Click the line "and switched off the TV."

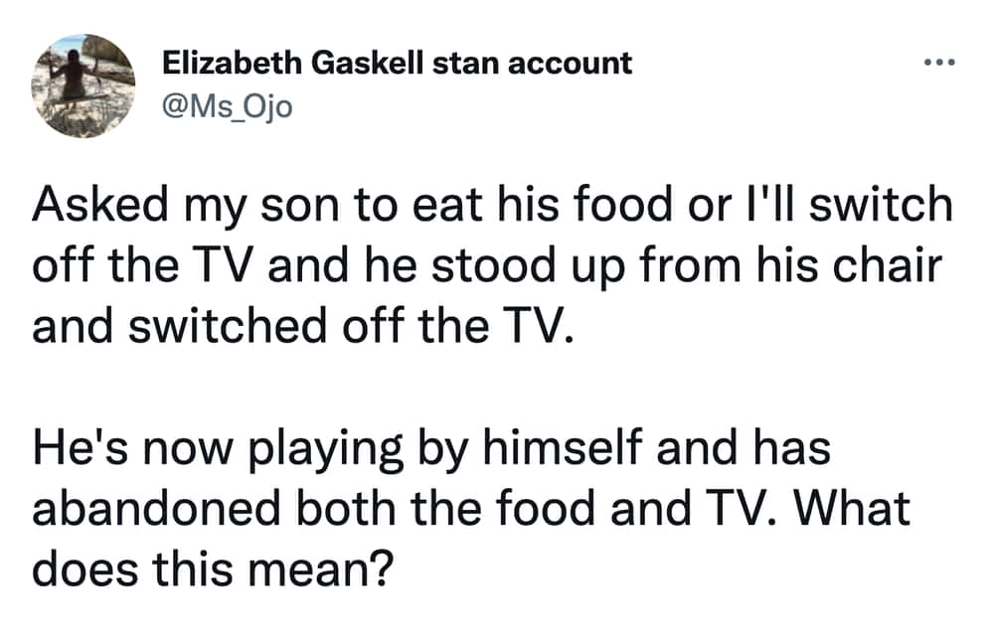(303, 324)
